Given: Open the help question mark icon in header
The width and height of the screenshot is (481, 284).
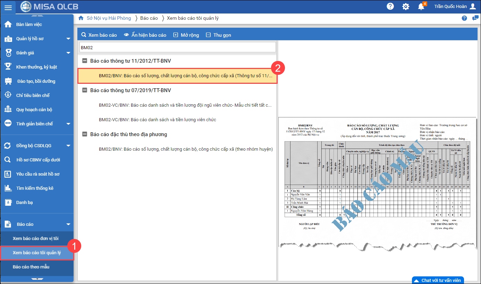Looking at the screenshot, I should click(x=390, y=7).
